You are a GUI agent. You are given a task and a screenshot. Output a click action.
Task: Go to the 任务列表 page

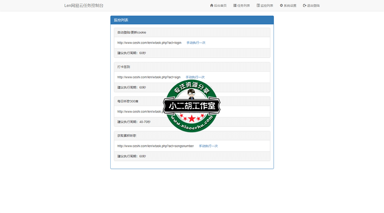pos(244,6)
